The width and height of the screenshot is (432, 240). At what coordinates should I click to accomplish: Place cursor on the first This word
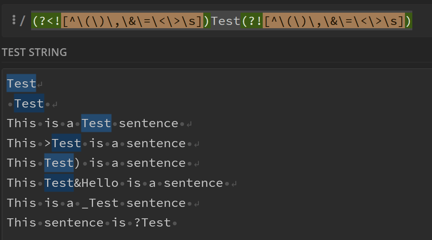point(21,123)
